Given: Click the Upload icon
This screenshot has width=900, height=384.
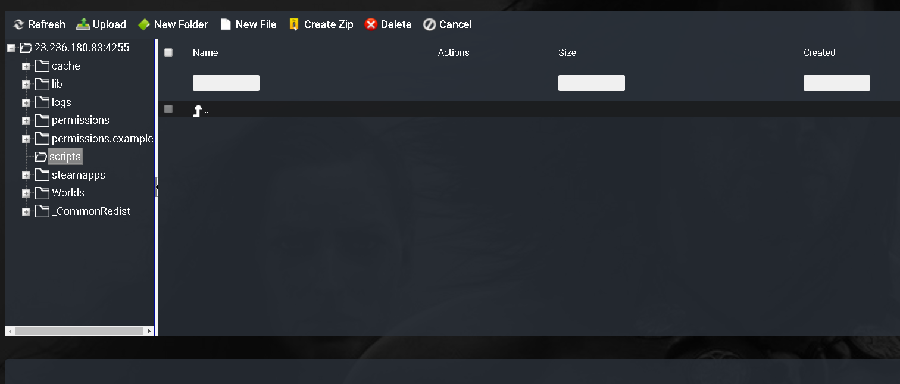Looking at the screenshot, I should 83,24.
